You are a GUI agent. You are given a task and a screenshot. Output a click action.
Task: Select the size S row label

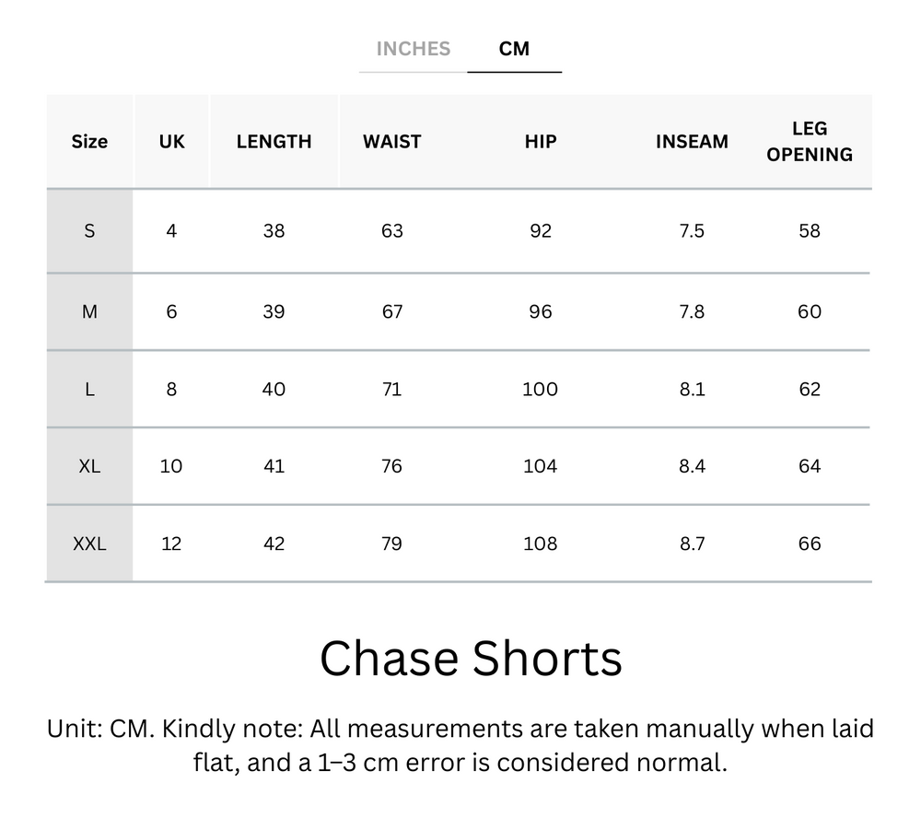[x=89, y=231]
